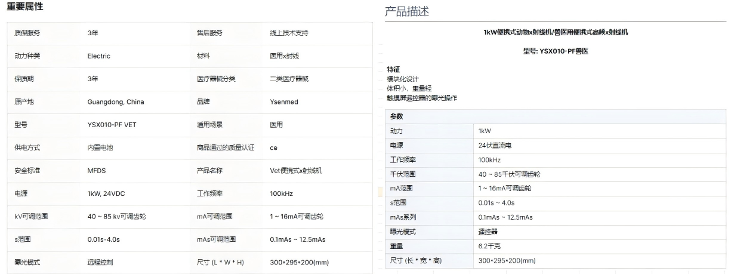Click the 重要属性 section heading
734x274 pixels.
24,7
